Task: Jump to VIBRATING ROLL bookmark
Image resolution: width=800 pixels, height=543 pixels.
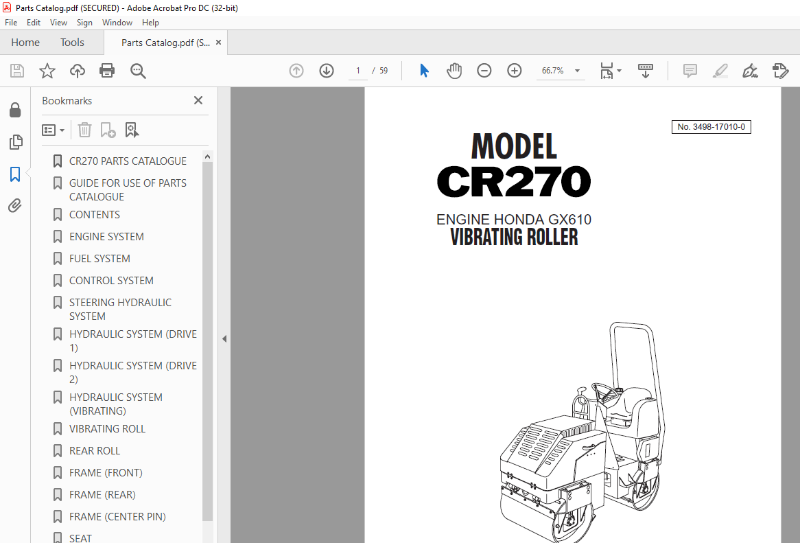Action: tap(107, 428)
